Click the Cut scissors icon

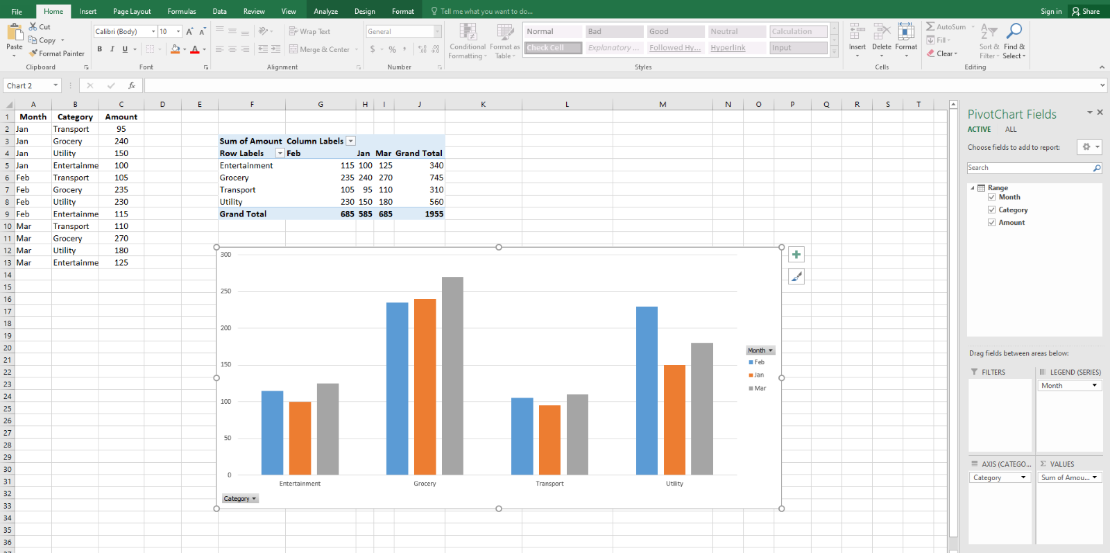click(33, 26)
